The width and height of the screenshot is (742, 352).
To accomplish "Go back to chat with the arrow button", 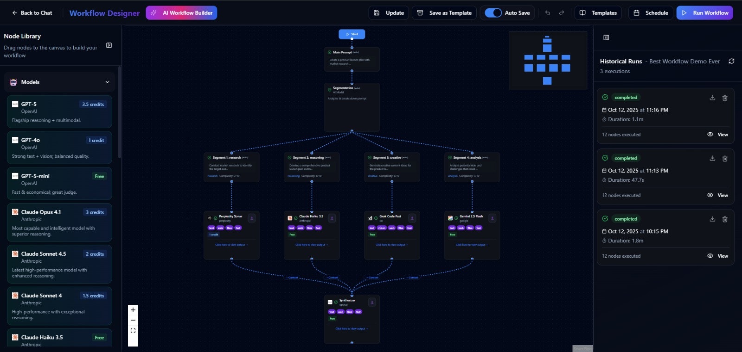I will (x=32, y=13).
